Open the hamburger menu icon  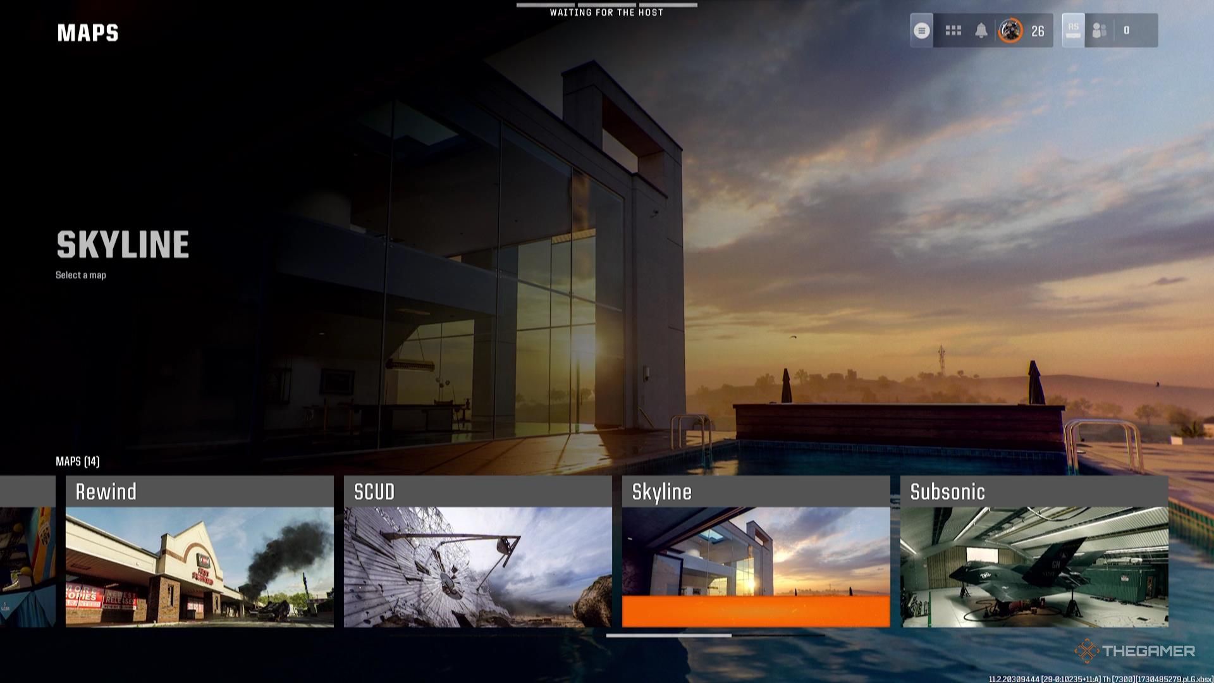coord(921,30)
